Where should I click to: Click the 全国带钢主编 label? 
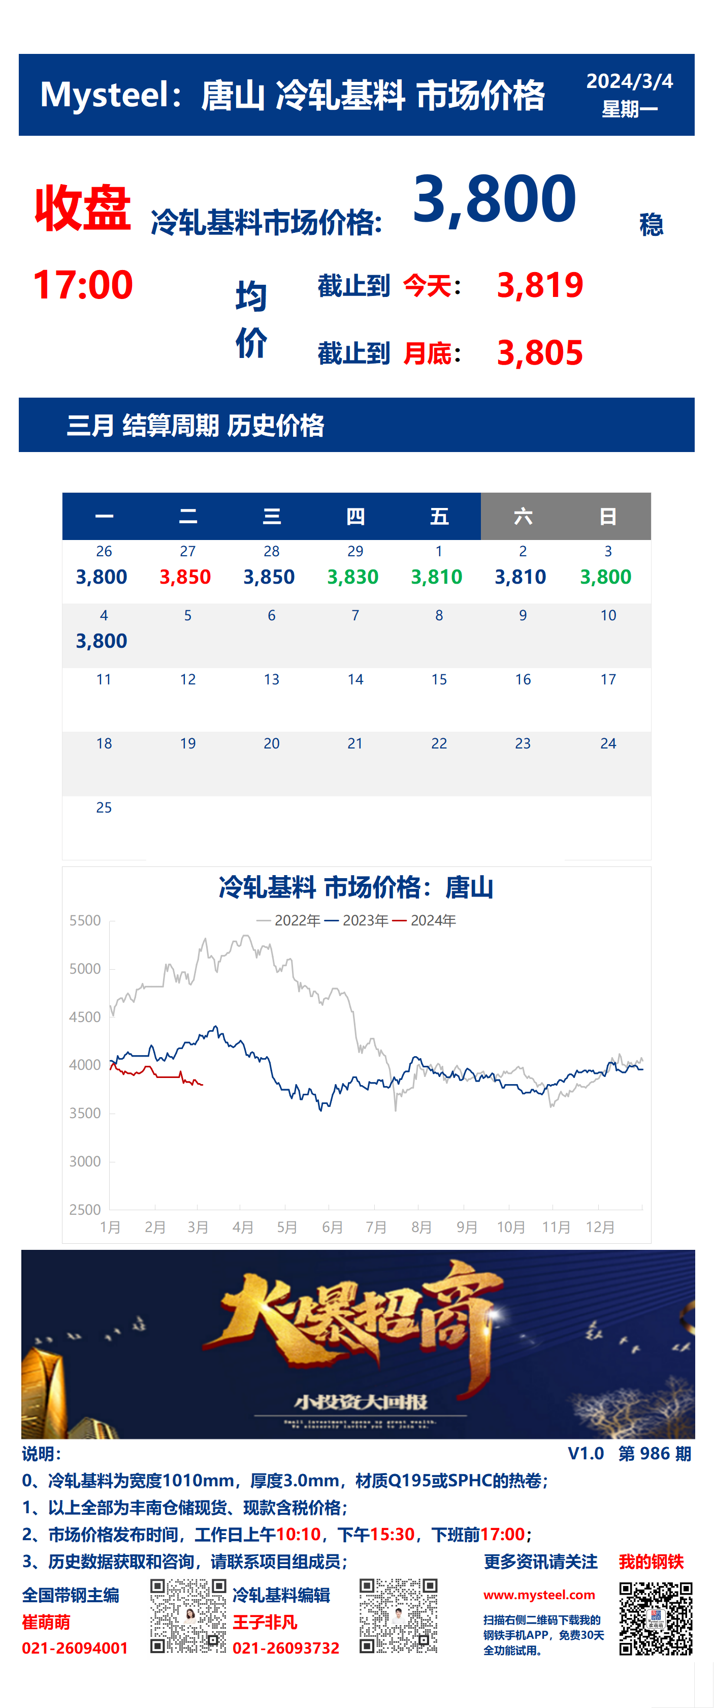(x=71, y=1595)
